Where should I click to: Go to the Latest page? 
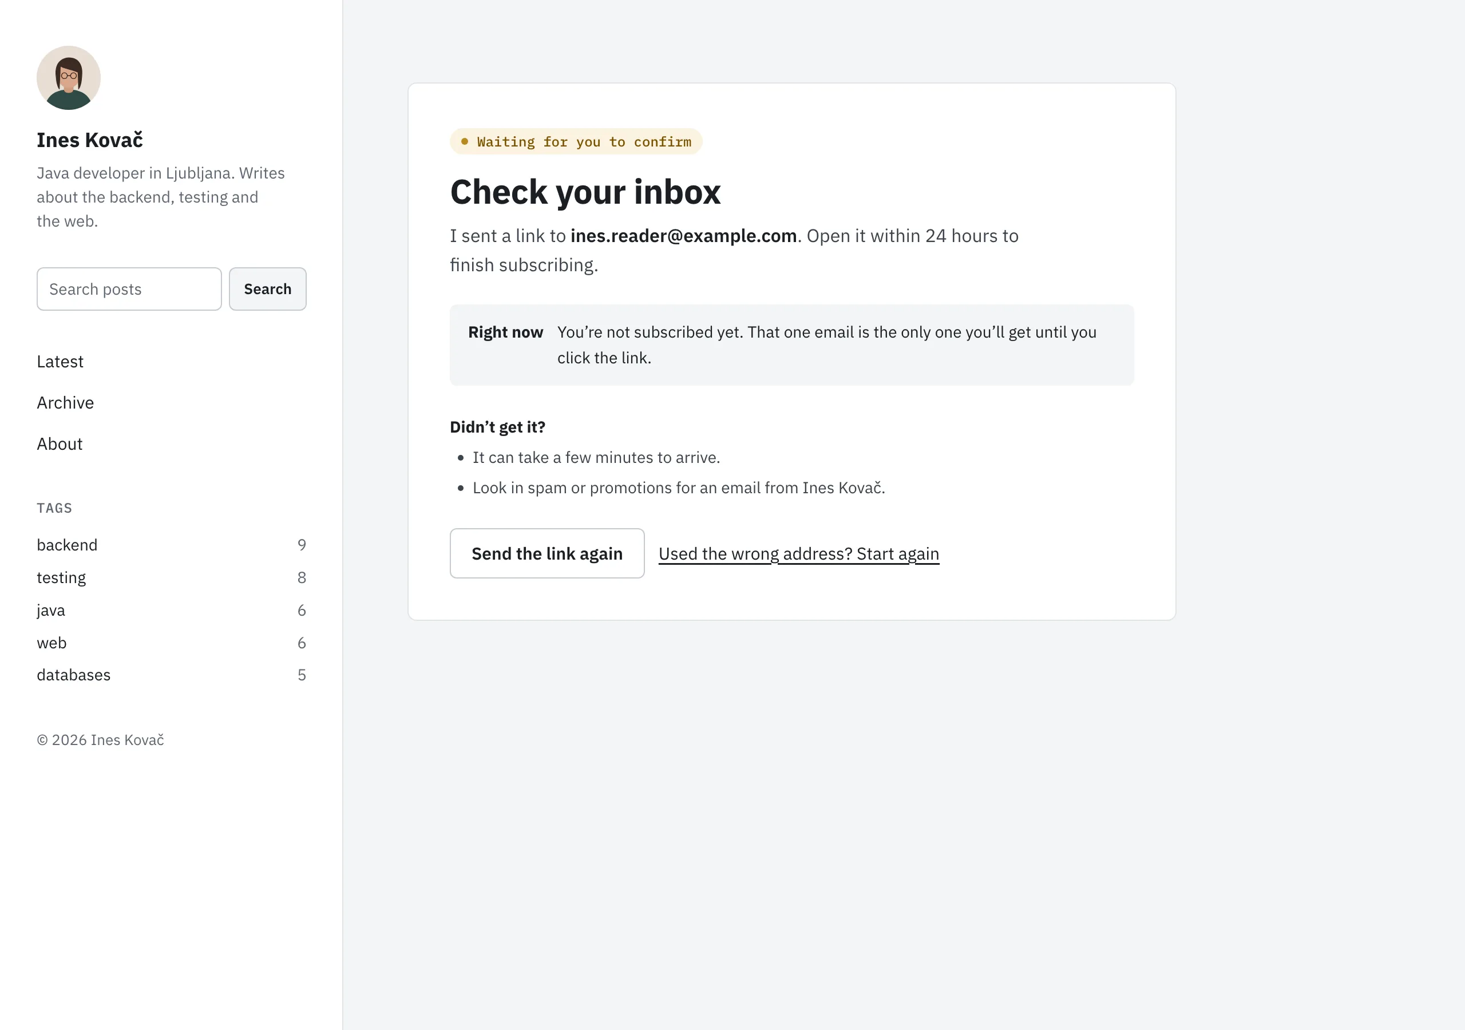pos(60,362)
